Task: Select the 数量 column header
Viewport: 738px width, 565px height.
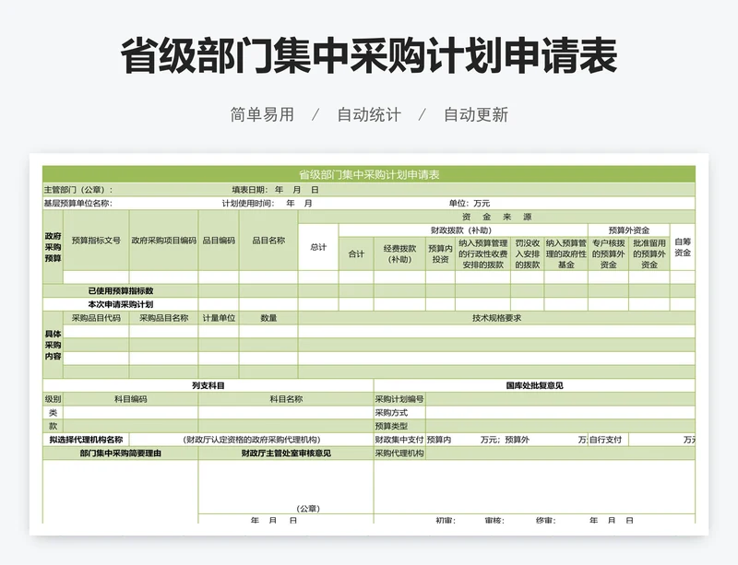Action: [x=268, y=318]
